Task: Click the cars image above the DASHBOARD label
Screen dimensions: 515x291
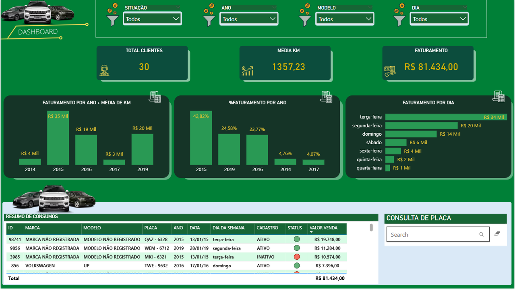Action: (x=37, y=12)
